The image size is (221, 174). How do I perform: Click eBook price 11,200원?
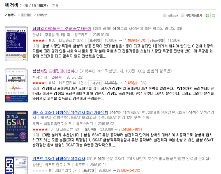174,40
